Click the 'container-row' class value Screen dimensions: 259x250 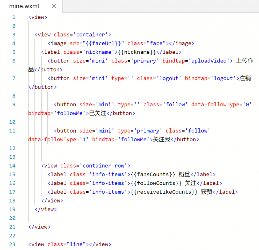(103, 166)
